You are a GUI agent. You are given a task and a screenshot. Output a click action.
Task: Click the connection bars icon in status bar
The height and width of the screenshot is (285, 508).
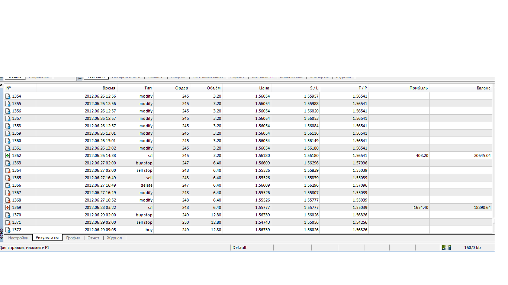(x=446, y=248)
